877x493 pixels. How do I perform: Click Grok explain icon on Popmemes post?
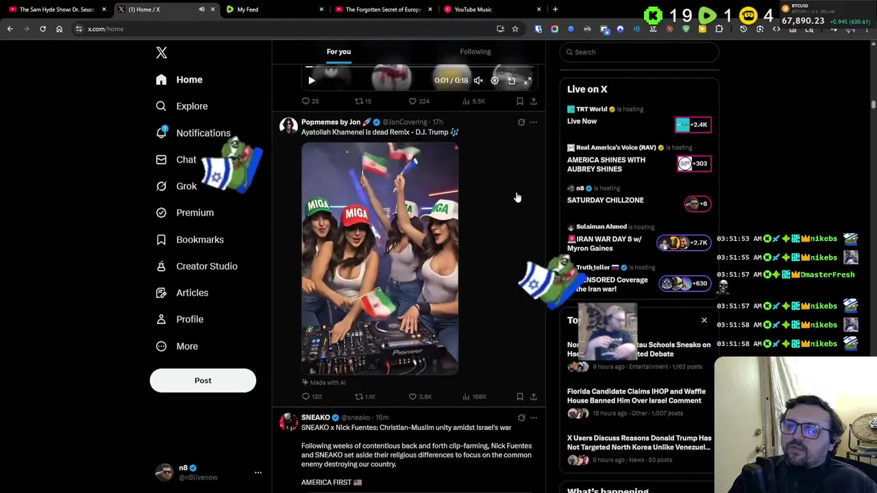click(521, 123)
